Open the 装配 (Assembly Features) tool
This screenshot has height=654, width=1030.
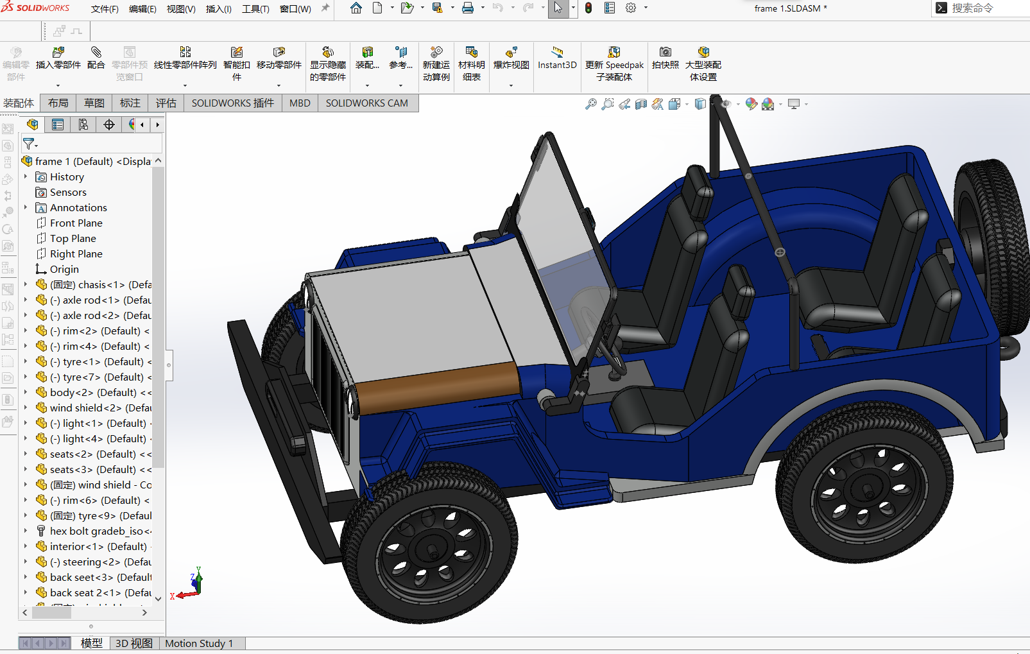point(367,58)
